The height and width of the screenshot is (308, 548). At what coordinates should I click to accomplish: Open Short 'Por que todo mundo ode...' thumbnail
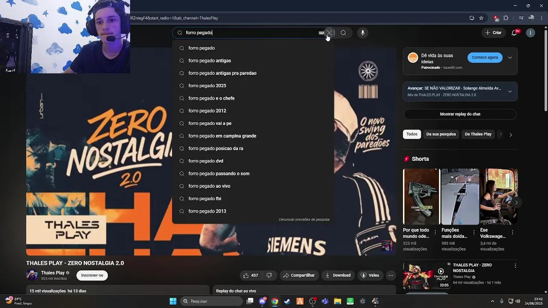click(x=421, y=197)
